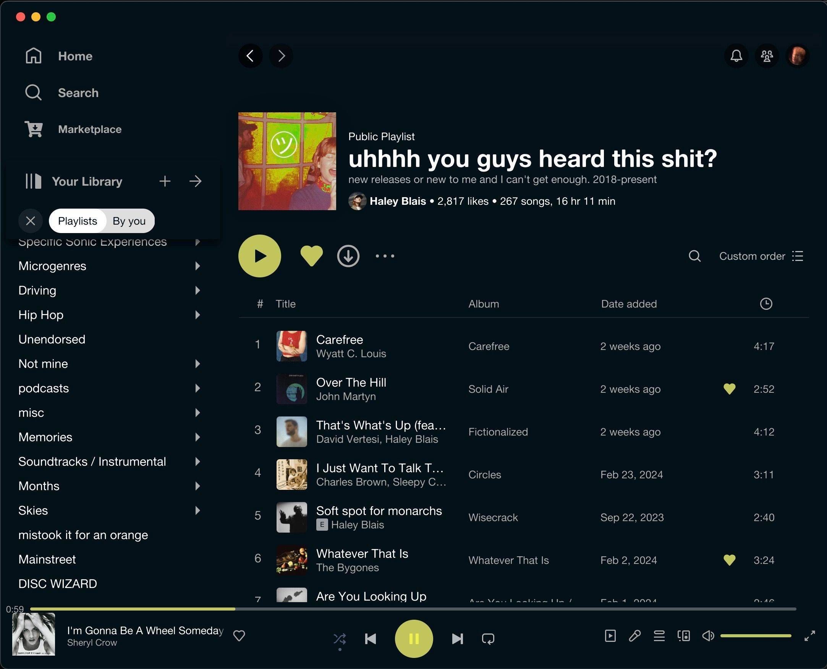Create a new playlist with the plus icon
This screenshot has height=669, width=827.
click(x=165, y=181)
